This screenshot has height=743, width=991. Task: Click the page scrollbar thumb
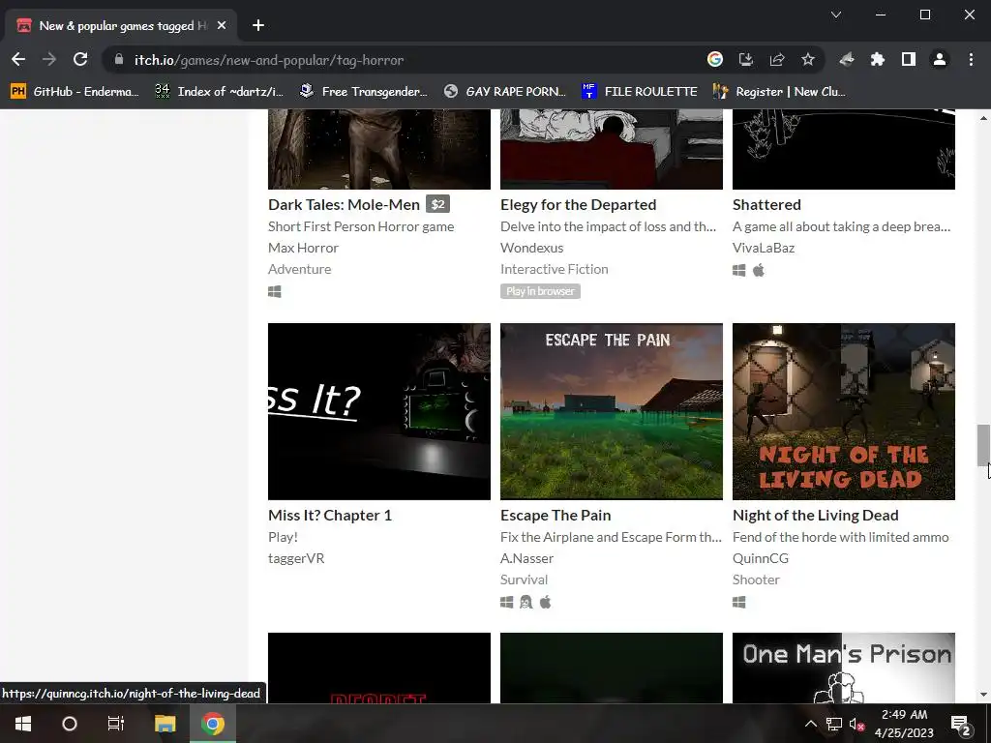[x=983, y=445]
